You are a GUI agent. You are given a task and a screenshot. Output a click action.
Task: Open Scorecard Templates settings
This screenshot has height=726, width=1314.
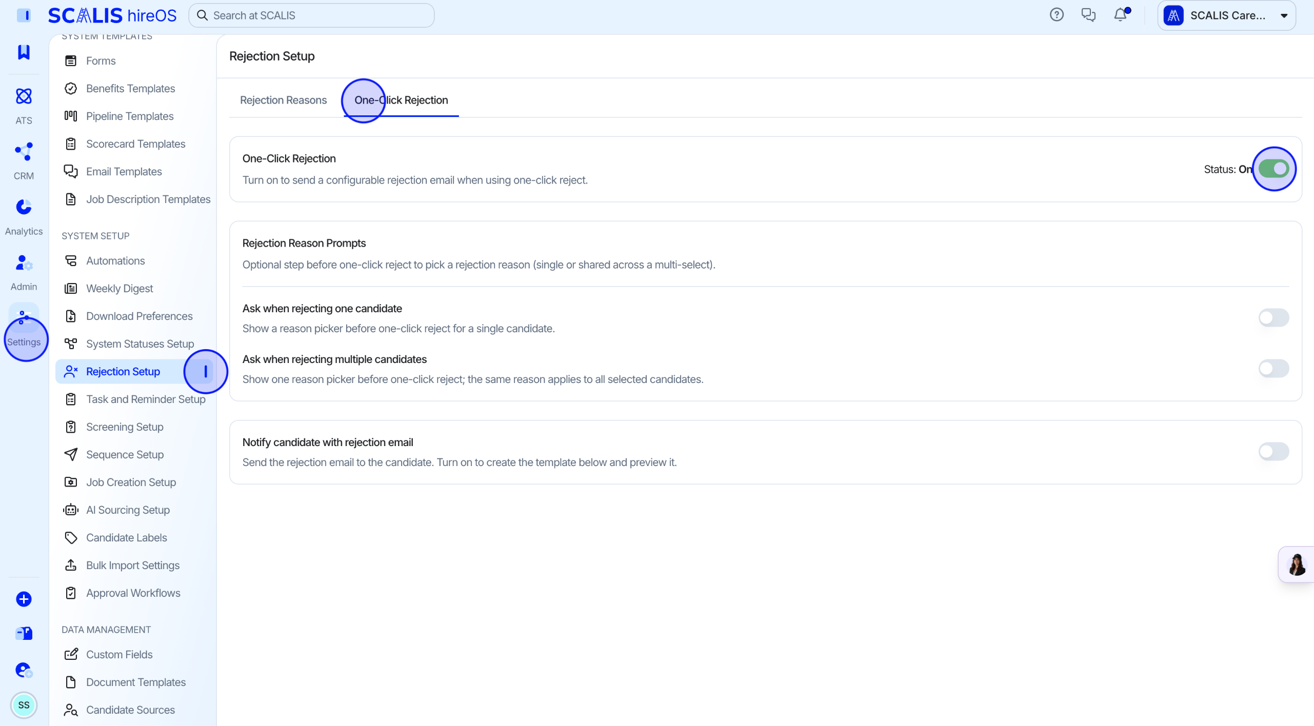click(134, 144)
